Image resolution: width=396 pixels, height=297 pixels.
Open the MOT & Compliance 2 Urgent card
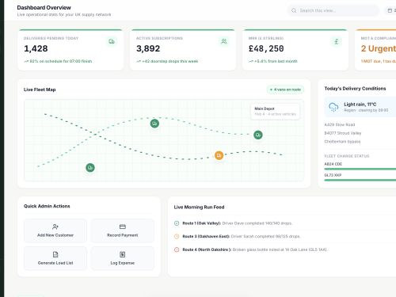(x=375, y=50)
